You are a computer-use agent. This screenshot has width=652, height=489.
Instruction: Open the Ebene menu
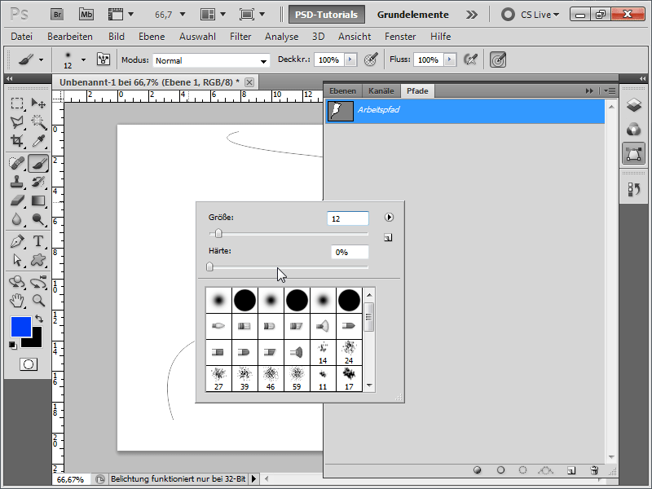pos(152,37)
